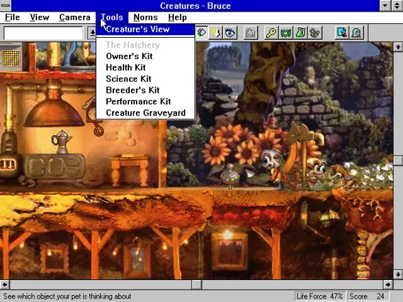This screenshot has height=302, width=403.
Task: Click the Creatures - Bruce title bar
Action: point(196,5)
